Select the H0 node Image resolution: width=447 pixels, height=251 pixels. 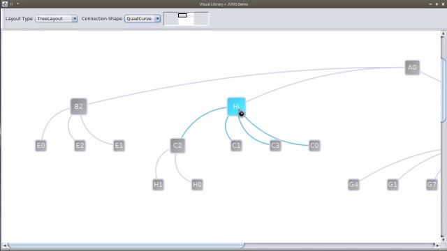[197, 185]
